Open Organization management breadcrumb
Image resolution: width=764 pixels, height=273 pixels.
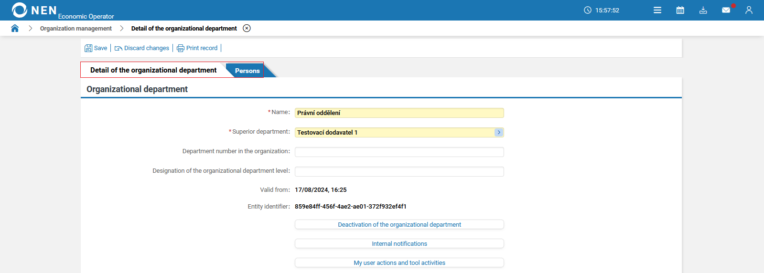coord(76,29)
